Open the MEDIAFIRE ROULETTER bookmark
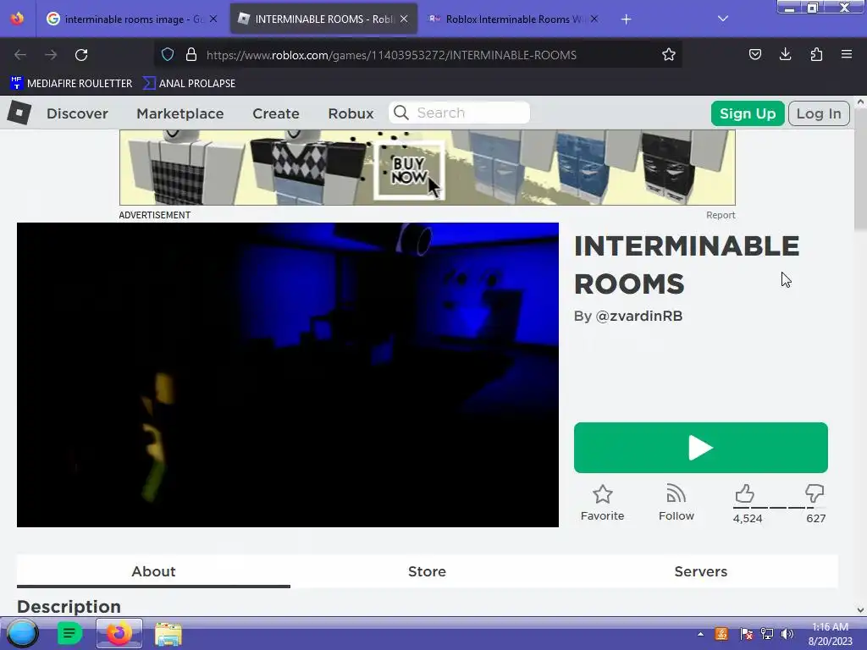This screenshot has width=867, height=650. (71, 84)
